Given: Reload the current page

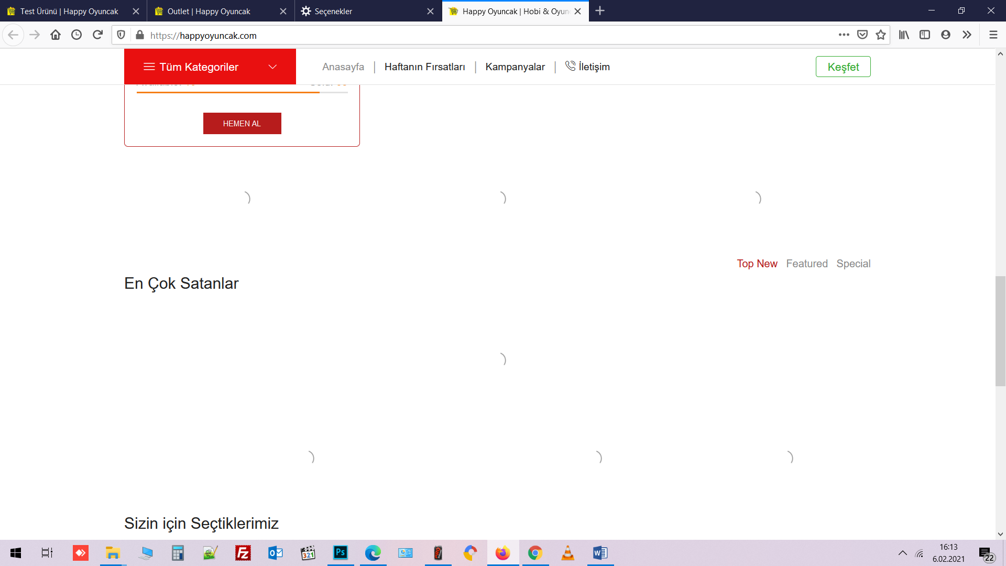Looking at the screenshot, I should 97,35.
